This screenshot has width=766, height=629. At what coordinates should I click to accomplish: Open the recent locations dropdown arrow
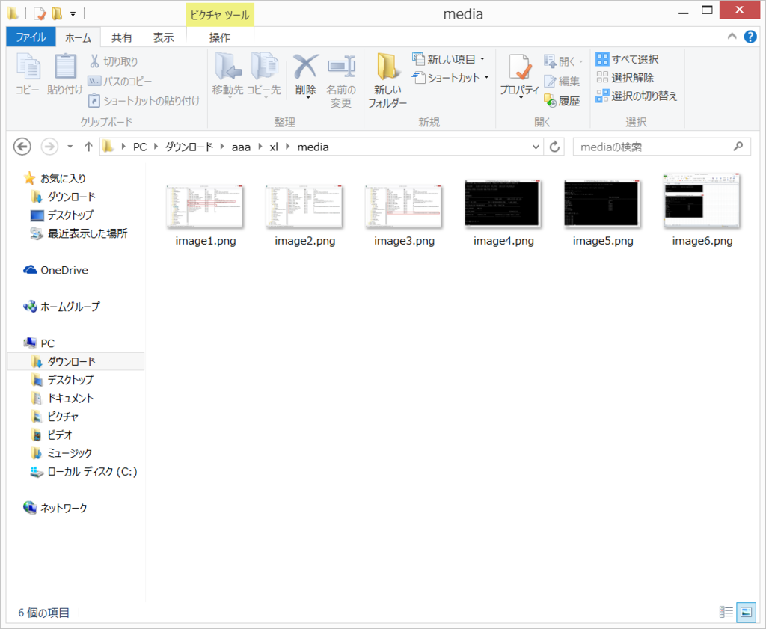(70, 147)
